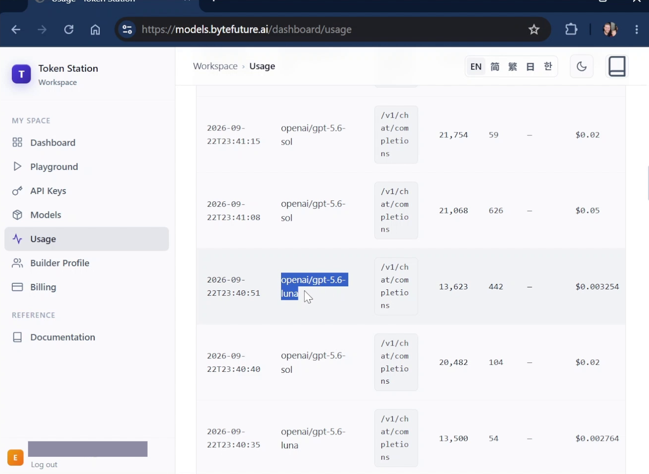This screenshot has width=649, height=474.
Task: Click the API Keys key icon
Action: 17,191
